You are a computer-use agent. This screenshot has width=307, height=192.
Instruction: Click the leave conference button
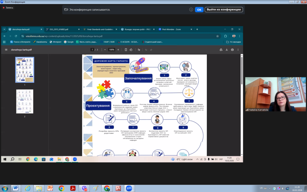point(224,10)
